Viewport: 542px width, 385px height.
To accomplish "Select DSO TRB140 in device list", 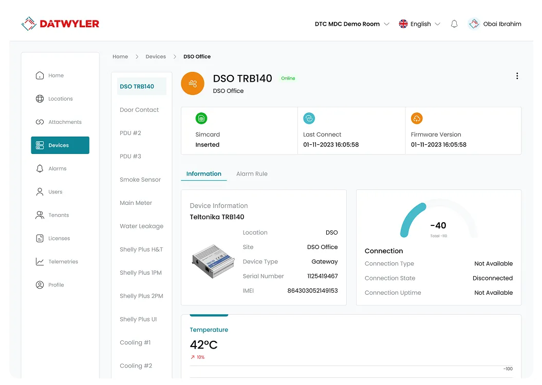I will (141, 86).
